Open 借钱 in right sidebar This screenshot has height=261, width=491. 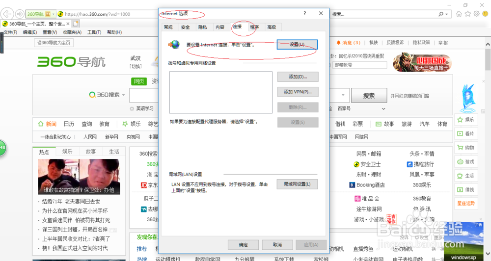coord(465,190)
